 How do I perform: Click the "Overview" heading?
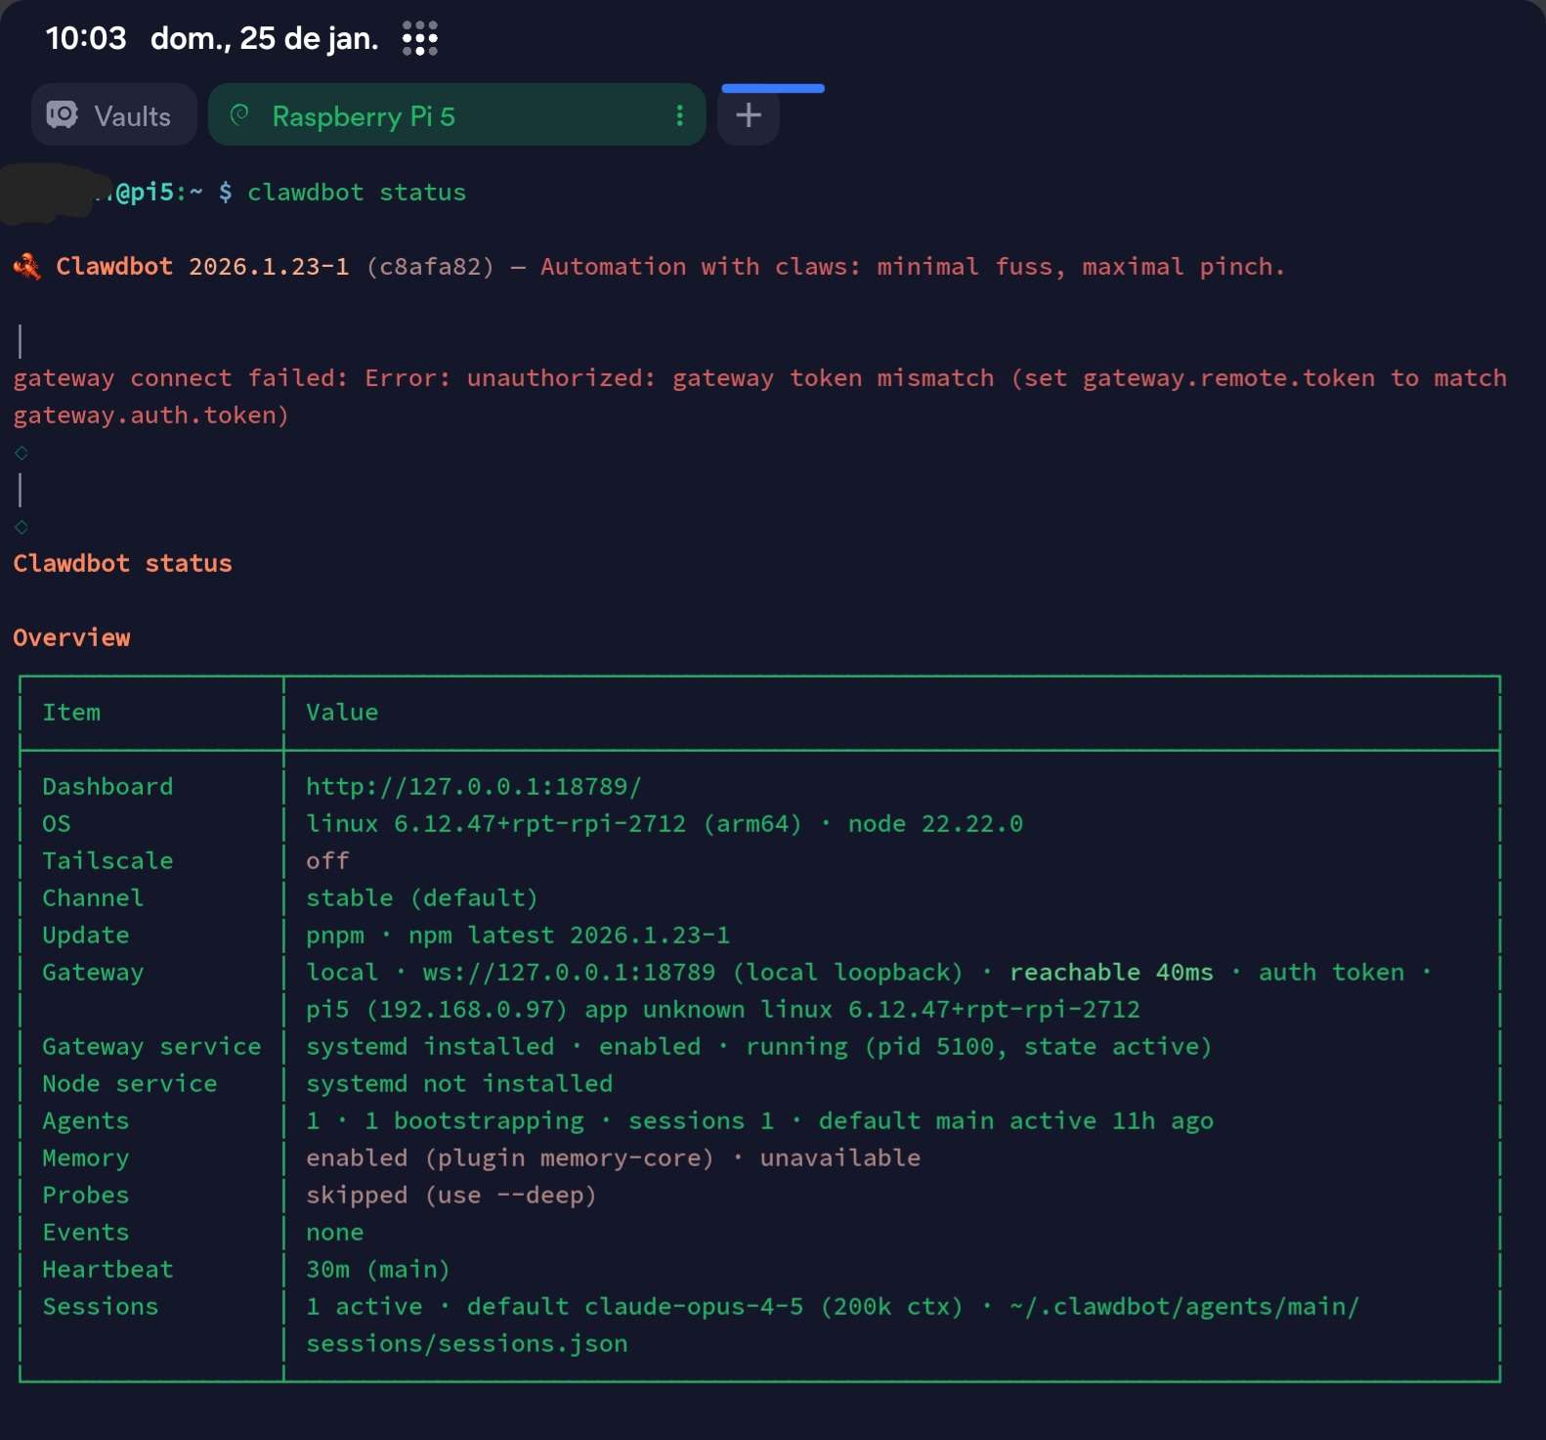coord(71,638)
